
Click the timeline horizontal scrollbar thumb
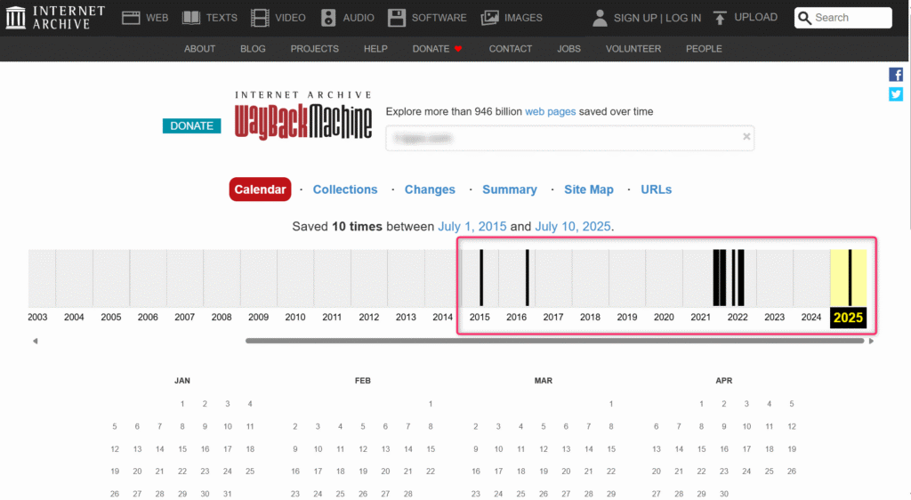[555, 341]
